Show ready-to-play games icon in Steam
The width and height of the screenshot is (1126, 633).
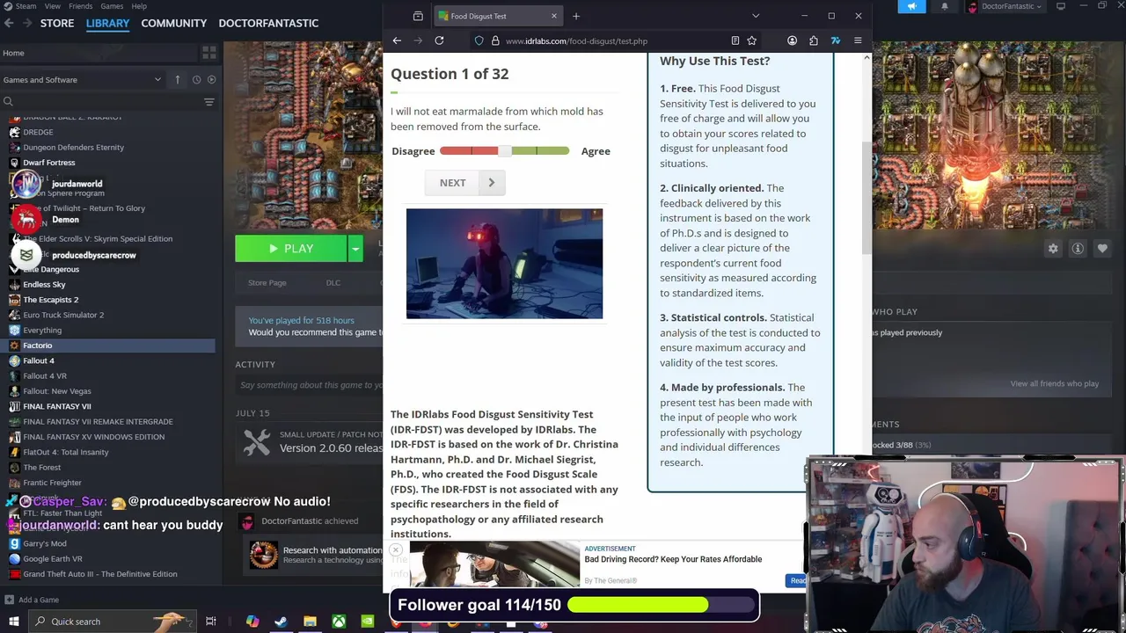coord(211,79)
